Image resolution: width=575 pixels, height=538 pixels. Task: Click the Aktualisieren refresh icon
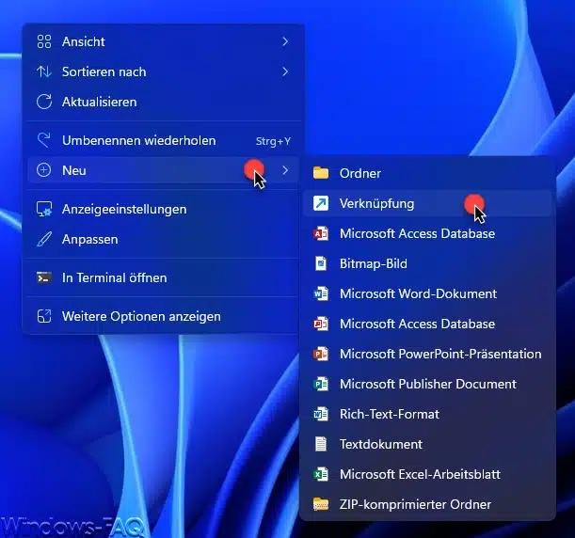click(x=44, y=102)
